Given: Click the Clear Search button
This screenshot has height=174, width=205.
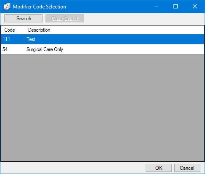Looking at the screenshot, I should point(65,19).
